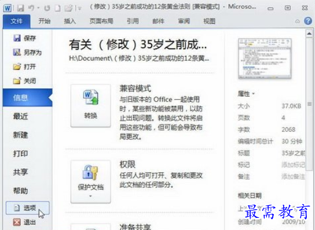The height and width of the screenshot is (230, 315).
Task: Select the 新建 backstage tab
Action: click(x=20, y=135)
